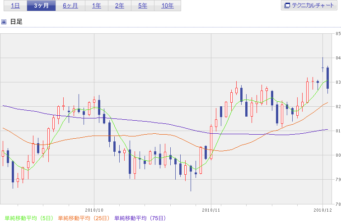Click the 単純移動平均（25日） legend label
Screen dimensions: 341x222
pyautogui.click(x=84, y=218)
